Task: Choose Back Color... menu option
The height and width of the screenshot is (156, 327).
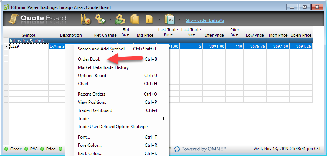Action: pyautogui.click(x=118, y=153)
